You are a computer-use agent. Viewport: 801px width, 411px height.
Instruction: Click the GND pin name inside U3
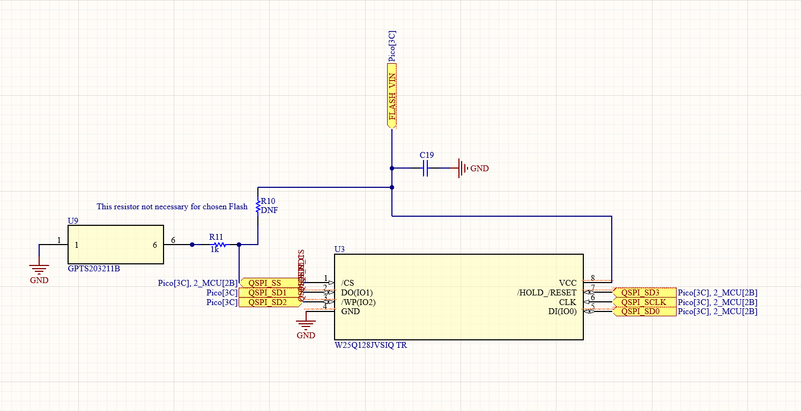pyautogui.click(x=351, y=311)
